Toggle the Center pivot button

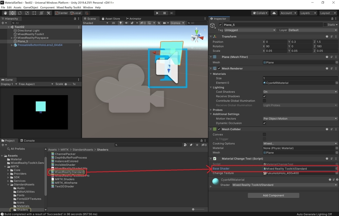click(x=61, y=13)
